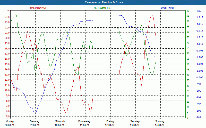This screenshot has width=206, height=128.
Task: Click the 1.018 pressure axis value
Action: [x=200, y=17]
